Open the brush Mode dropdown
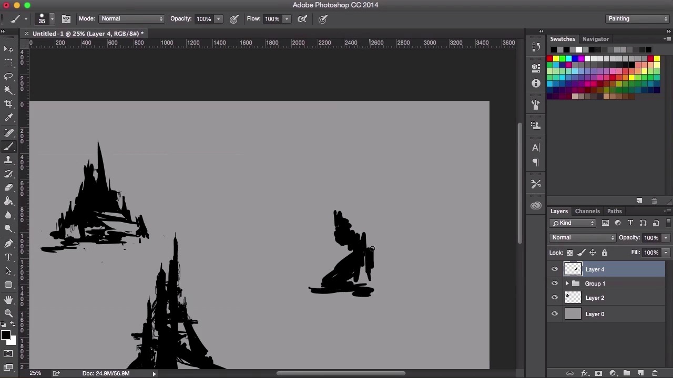The height and width of the screenshot is (378, 673). tap(131, 19)
